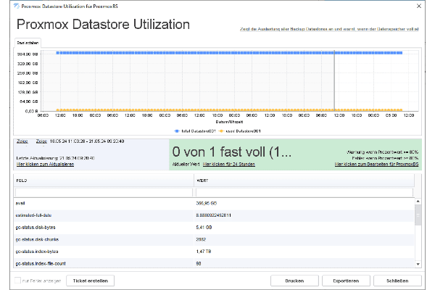
Task: Click the WERT column header
Action: click(304, 181)
